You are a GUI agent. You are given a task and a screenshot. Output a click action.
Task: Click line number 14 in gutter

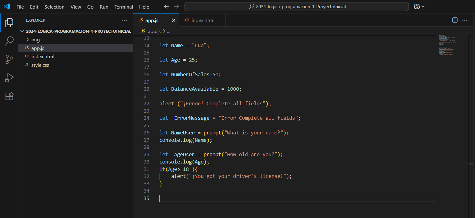pos(146,45)
